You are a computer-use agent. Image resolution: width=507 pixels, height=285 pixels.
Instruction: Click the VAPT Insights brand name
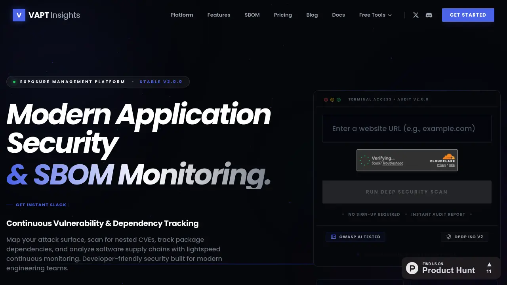coord(54,15)
